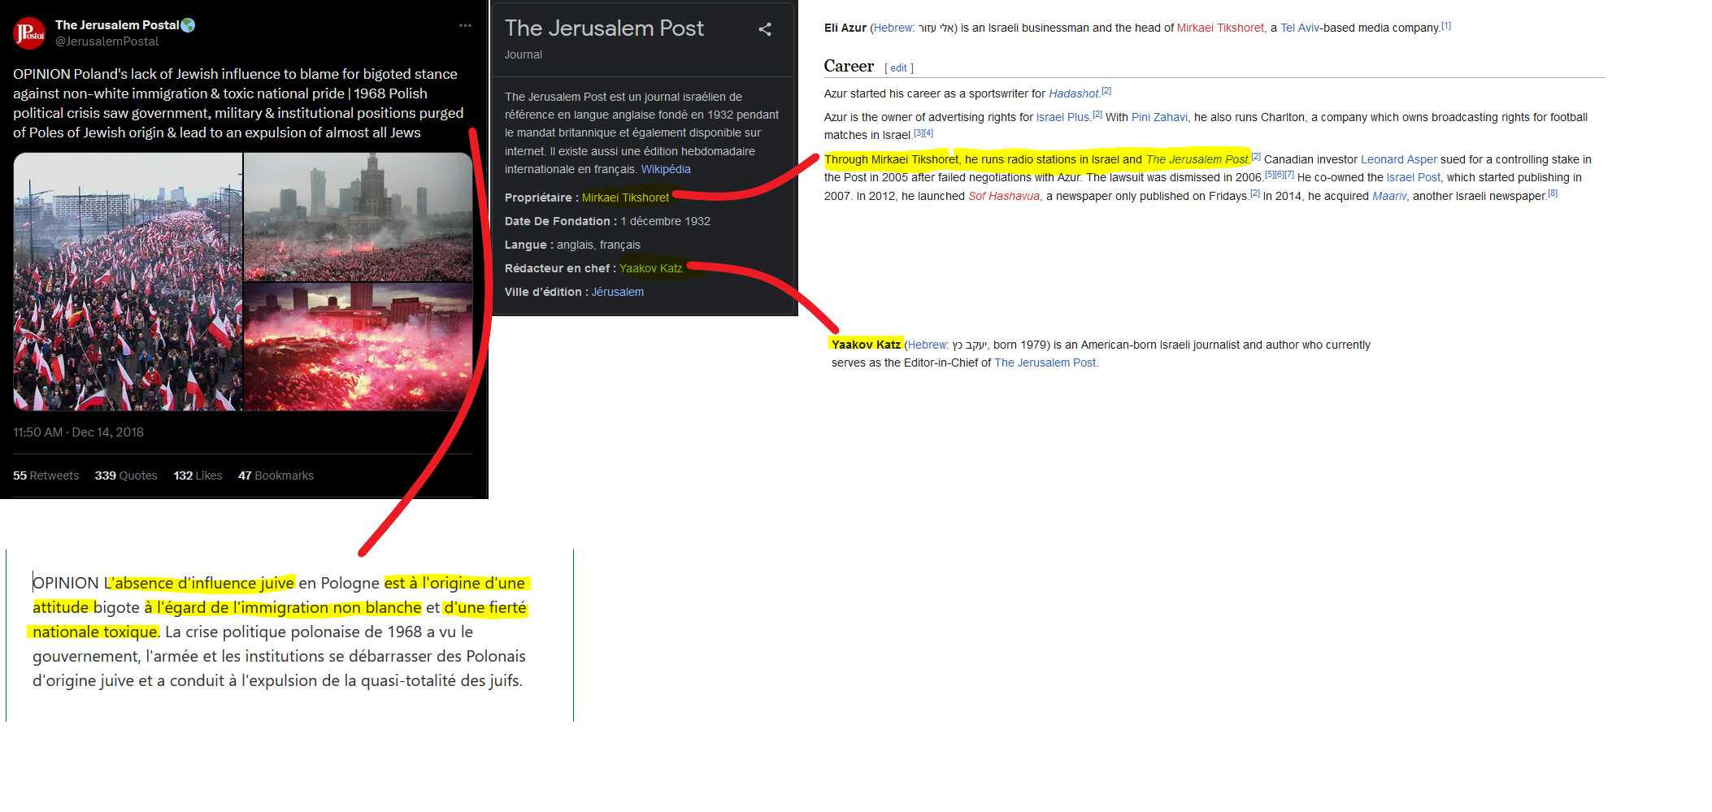This screenshot has height=812, width=1712.
Task: Click the Jerusalem Postal profile avatar
Action: pyautogui.click(x=29, y=33)
